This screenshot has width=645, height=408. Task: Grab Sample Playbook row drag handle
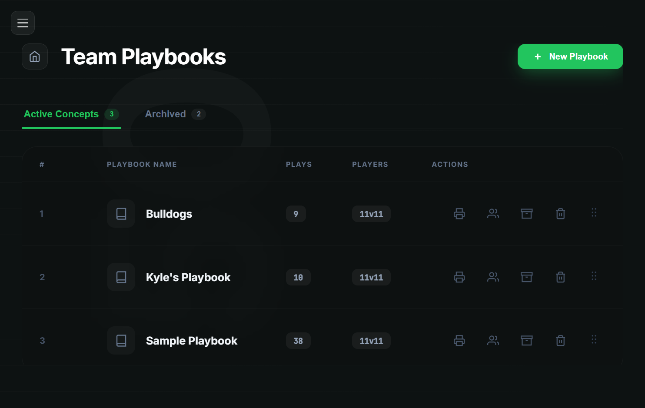[x=594, y=339]
